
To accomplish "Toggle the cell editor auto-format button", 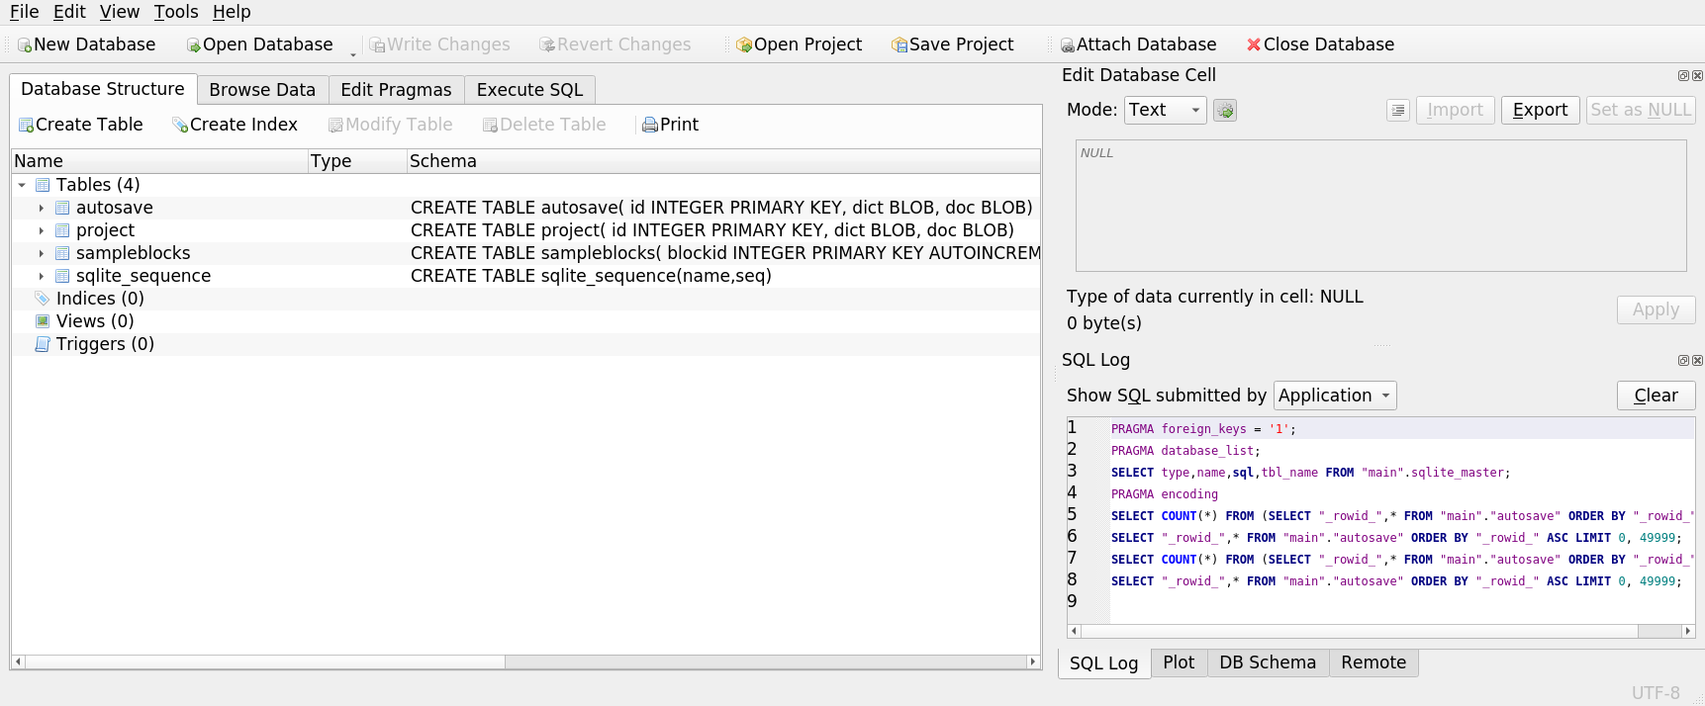I will click(1225, 111).
